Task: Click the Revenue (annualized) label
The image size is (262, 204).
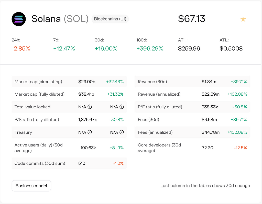Action: point(159,94)
